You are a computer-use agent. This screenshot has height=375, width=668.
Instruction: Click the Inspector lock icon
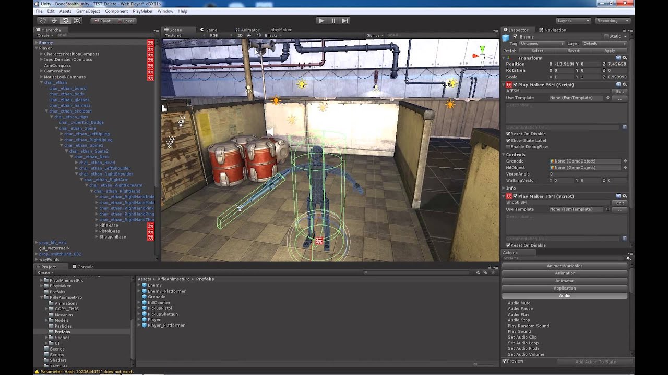coord(624,30)
